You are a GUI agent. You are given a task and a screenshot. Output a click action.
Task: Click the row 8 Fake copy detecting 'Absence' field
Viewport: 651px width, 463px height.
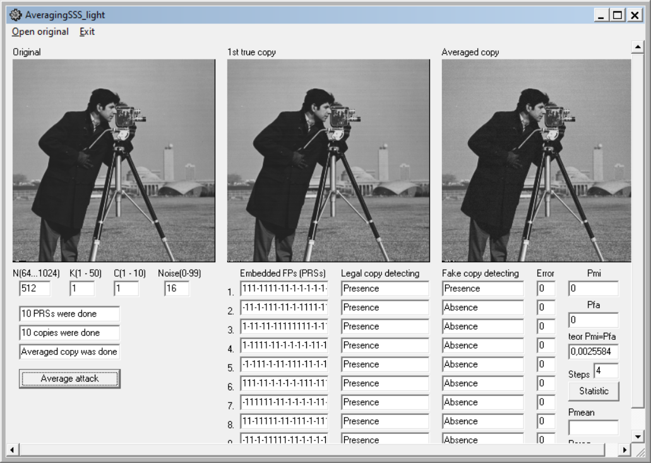[483, 421]
